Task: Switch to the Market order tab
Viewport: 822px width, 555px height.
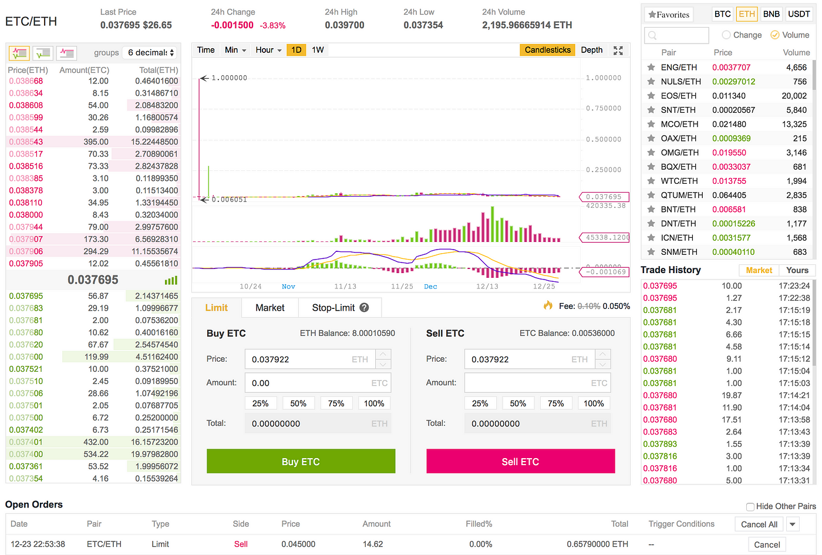Action: click(270, 308)
